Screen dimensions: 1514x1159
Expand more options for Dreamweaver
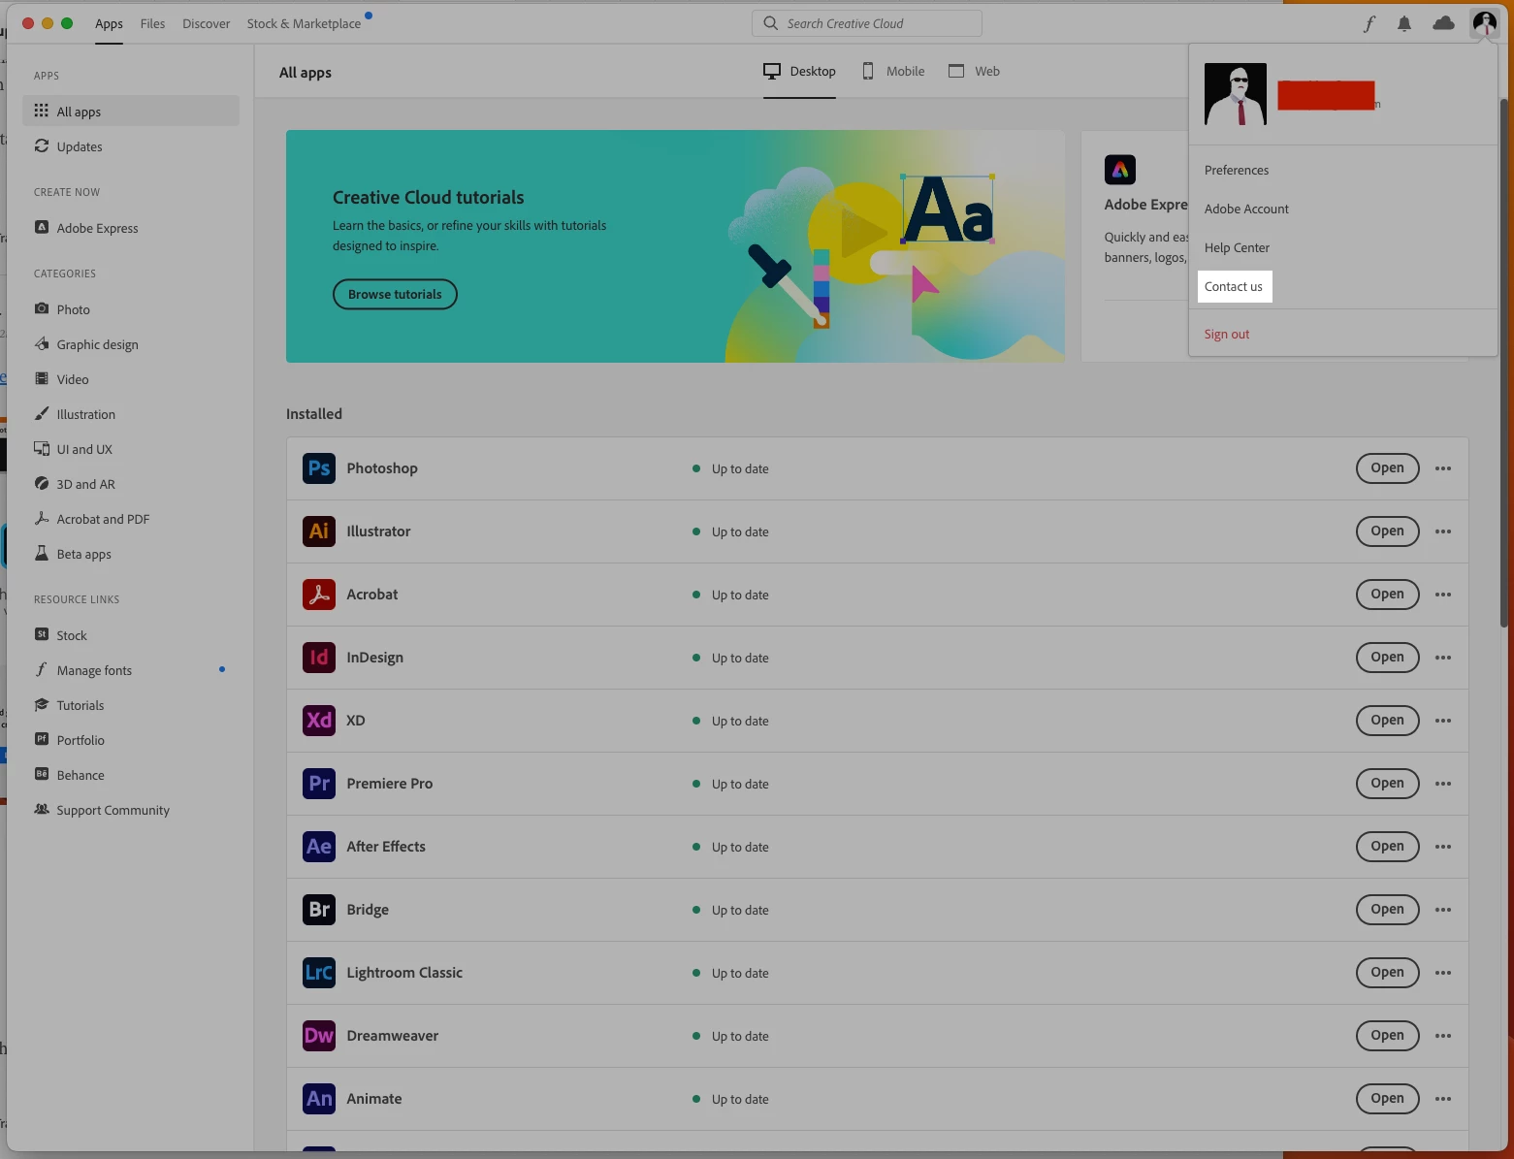point(1443,1036)
